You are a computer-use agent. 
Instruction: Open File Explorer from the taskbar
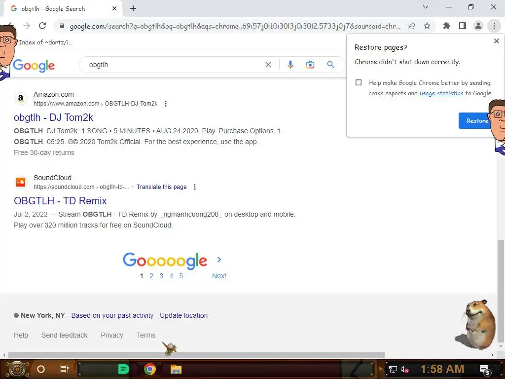[x=176, y=369]
